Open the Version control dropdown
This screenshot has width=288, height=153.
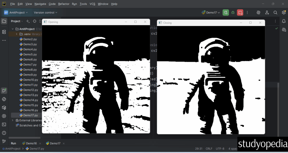coord(46,12)
